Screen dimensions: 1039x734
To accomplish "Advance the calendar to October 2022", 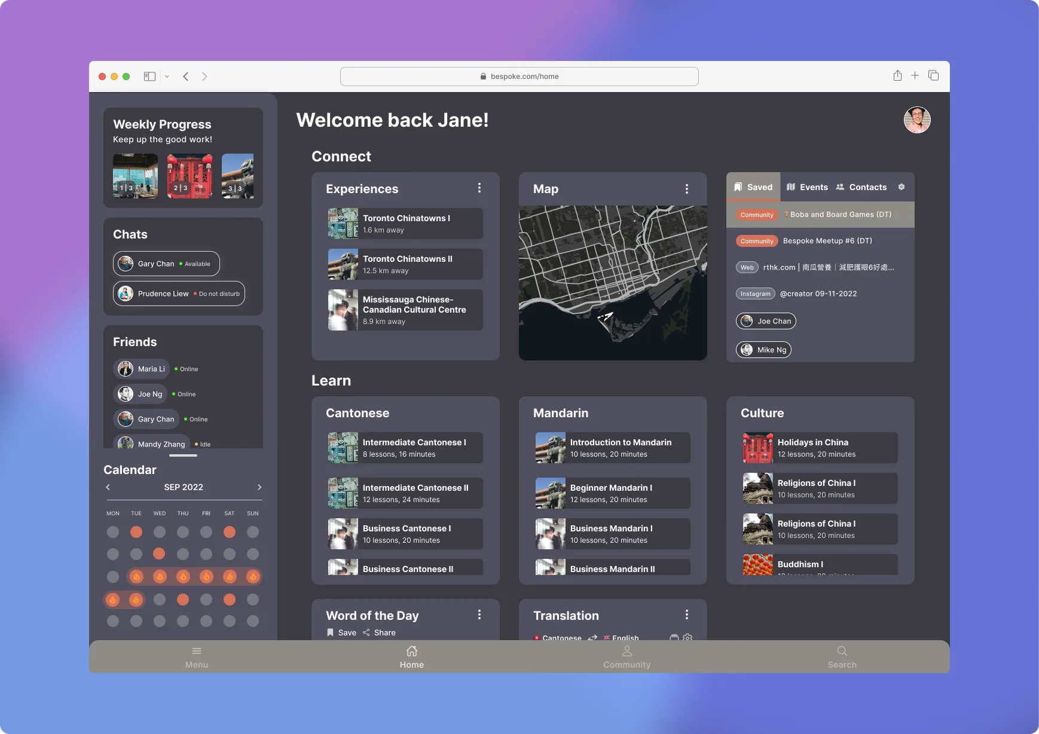I will pos(259,487).
